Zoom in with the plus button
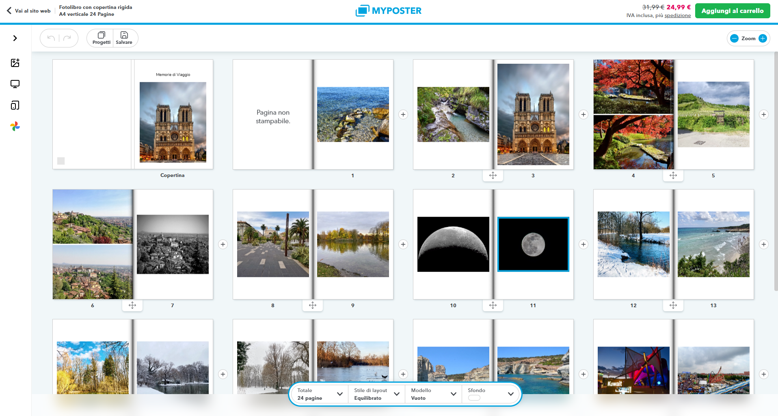This screenshot has height=416, width=778. (763, 39)
